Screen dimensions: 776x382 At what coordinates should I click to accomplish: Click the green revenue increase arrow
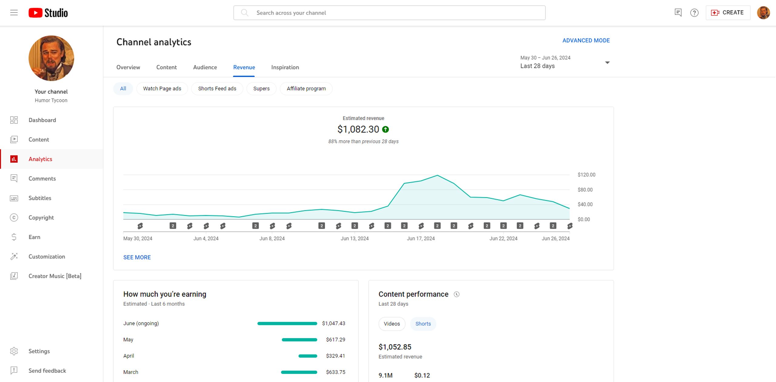(x=386, y=129)
